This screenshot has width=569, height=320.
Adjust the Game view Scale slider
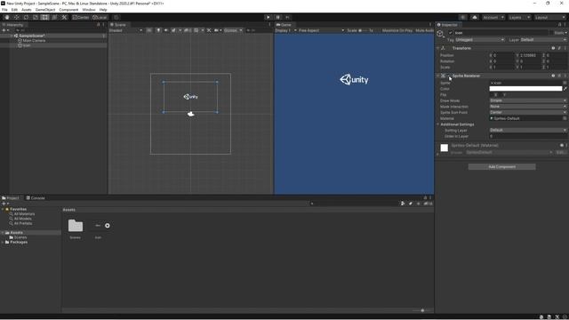(362, 30)
